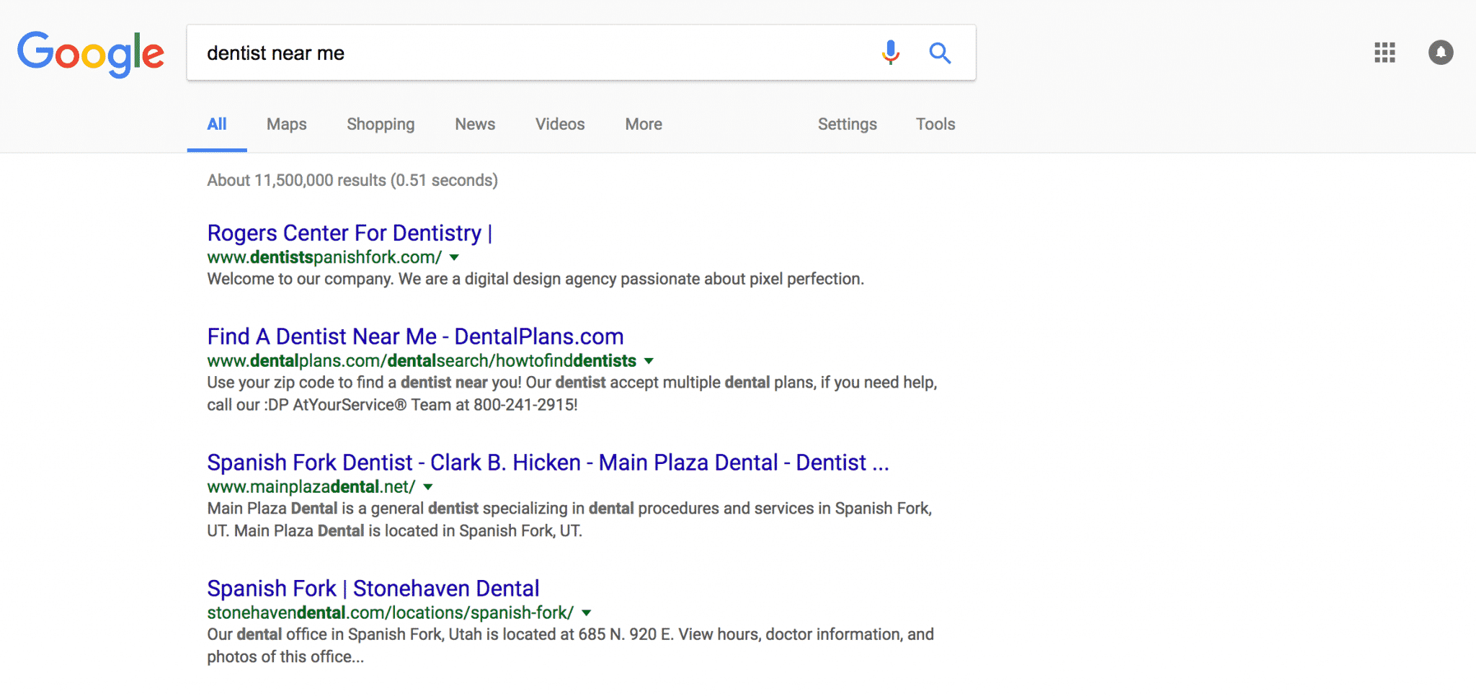
Task: Click the blue magnifier search icon
Action: (940, 53)
